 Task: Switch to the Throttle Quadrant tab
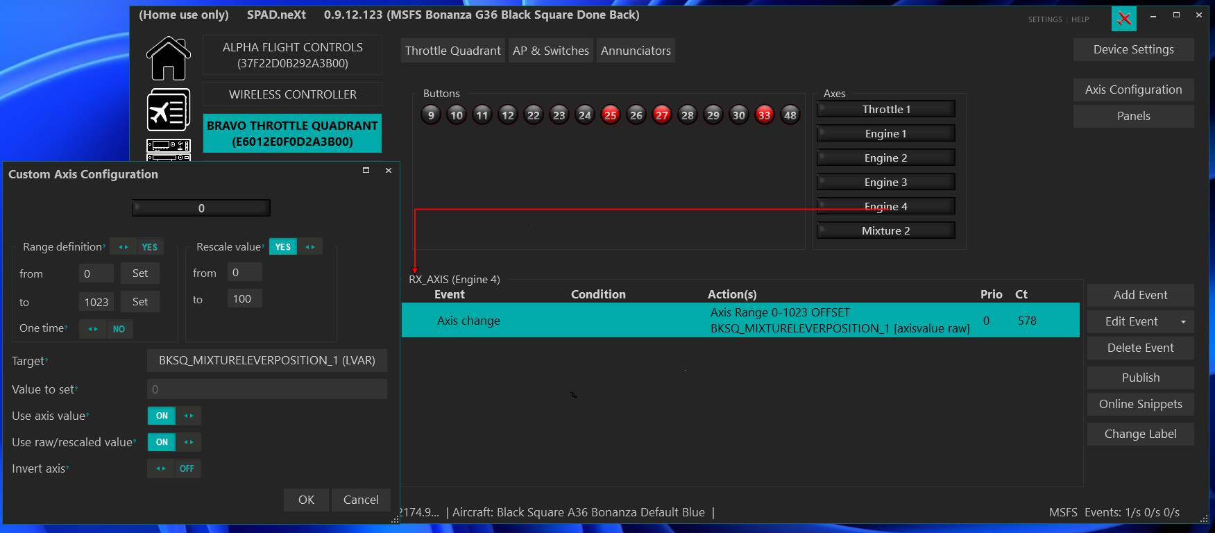pyautogui.click(x=453, y=51)
